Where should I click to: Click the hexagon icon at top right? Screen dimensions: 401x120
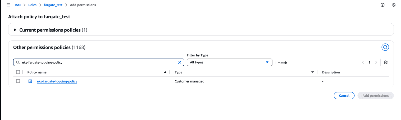tap(394, 5)
